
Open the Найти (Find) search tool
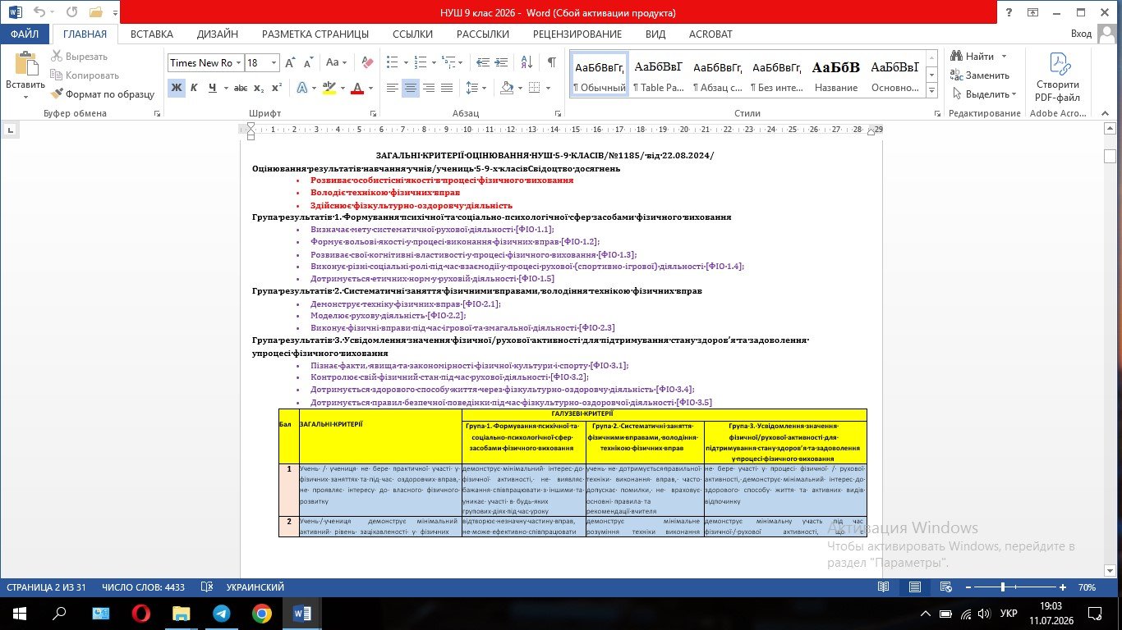click(973, 57)
